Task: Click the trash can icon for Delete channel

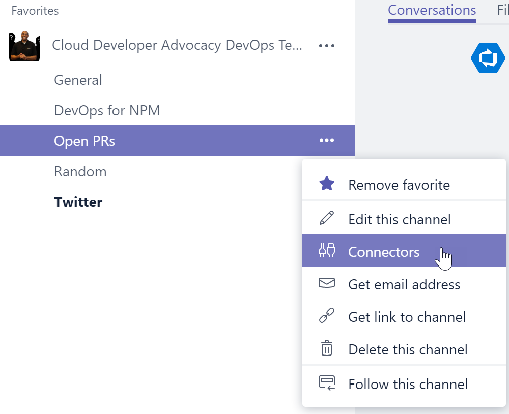Action: click(x=327, y=348)
